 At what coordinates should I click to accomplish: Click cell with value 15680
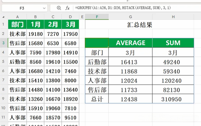point(35,43)
